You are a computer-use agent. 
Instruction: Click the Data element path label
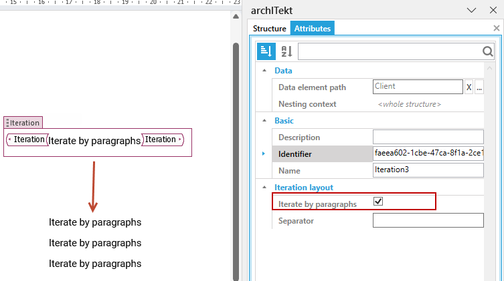click(312, 87)
